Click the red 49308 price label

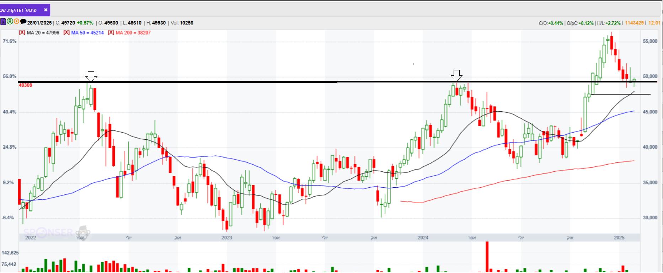pos(25,85)
